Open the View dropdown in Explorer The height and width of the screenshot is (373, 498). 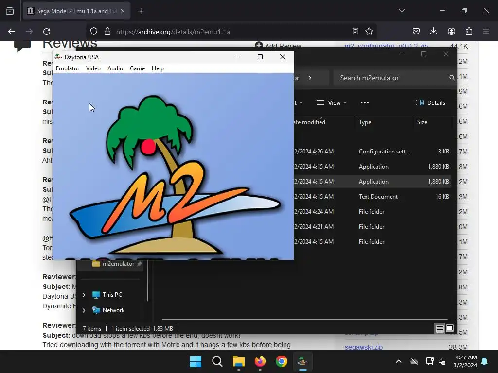332,103
